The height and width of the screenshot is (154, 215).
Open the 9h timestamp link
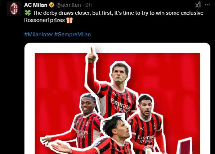pyautogui.click(x=89, y=5)
